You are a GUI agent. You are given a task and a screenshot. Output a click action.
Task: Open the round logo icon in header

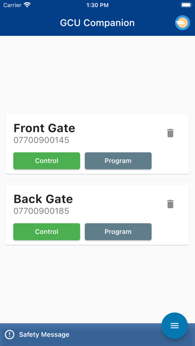[x=183, y=23]
